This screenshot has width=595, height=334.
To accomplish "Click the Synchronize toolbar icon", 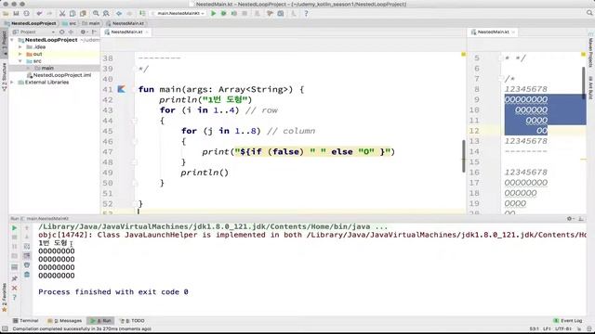I will (x=26, y=14).
